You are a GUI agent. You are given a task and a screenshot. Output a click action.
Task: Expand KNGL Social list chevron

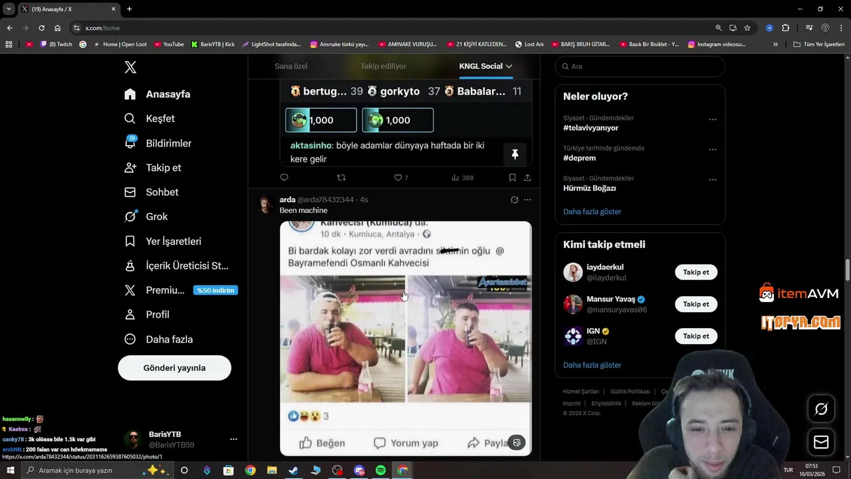tap(509, 67)
